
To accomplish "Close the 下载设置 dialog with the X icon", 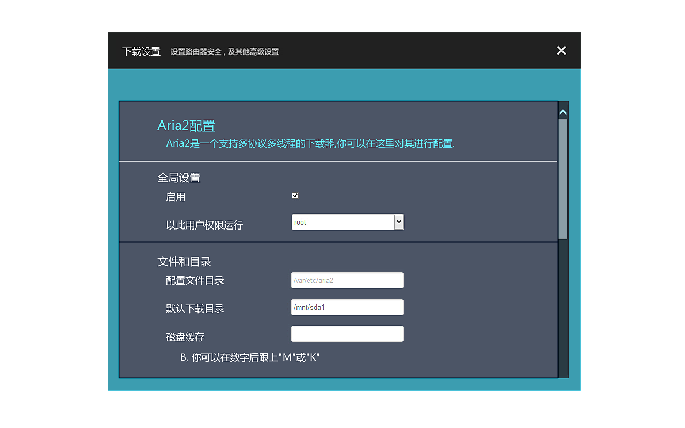I will click(561, 50).
